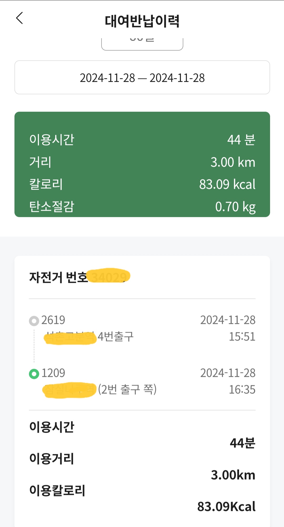Click the 대여반납이력 page title
Screen dimensions: 284x527
[142, 21]
